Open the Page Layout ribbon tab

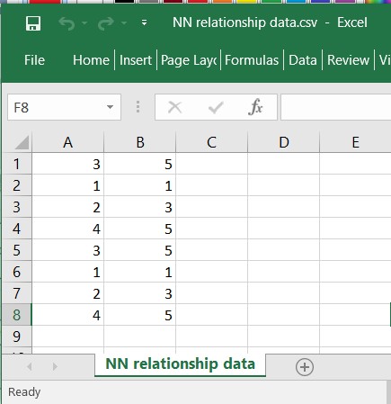click(x=189, y=60)
